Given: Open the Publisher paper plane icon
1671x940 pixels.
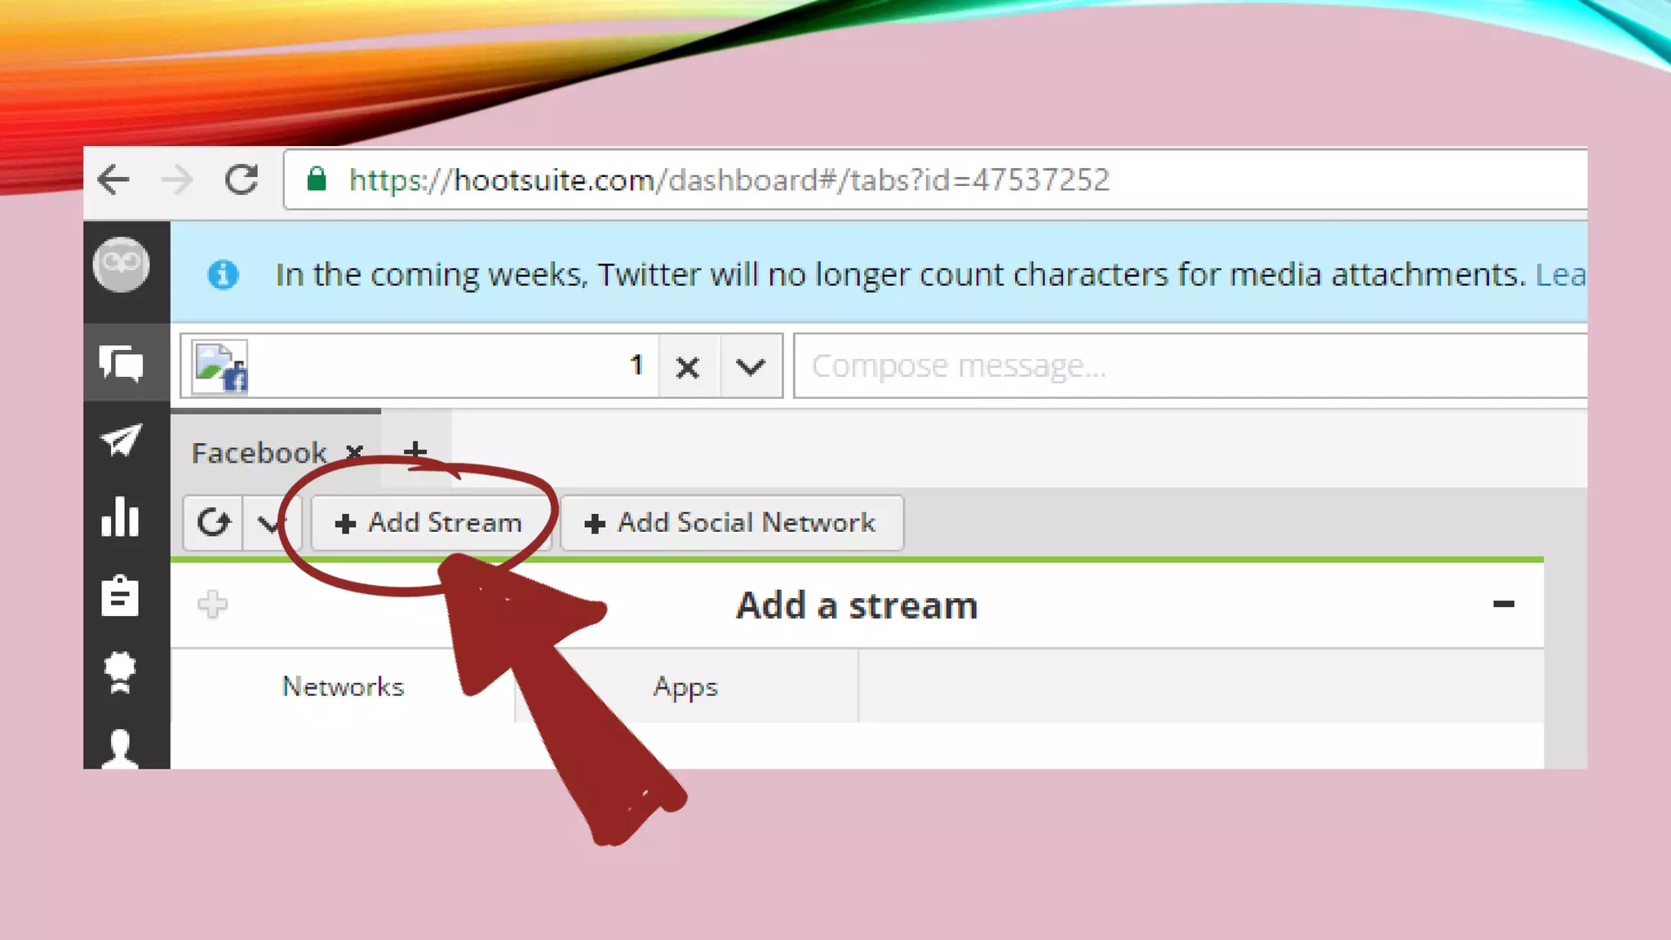Looking at the screenshot, I should coord(121,441).
